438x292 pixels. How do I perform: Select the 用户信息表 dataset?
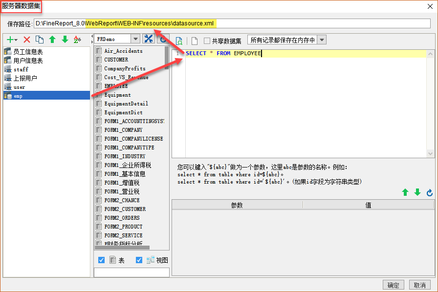pyautogui.click(x=46, y=61)
